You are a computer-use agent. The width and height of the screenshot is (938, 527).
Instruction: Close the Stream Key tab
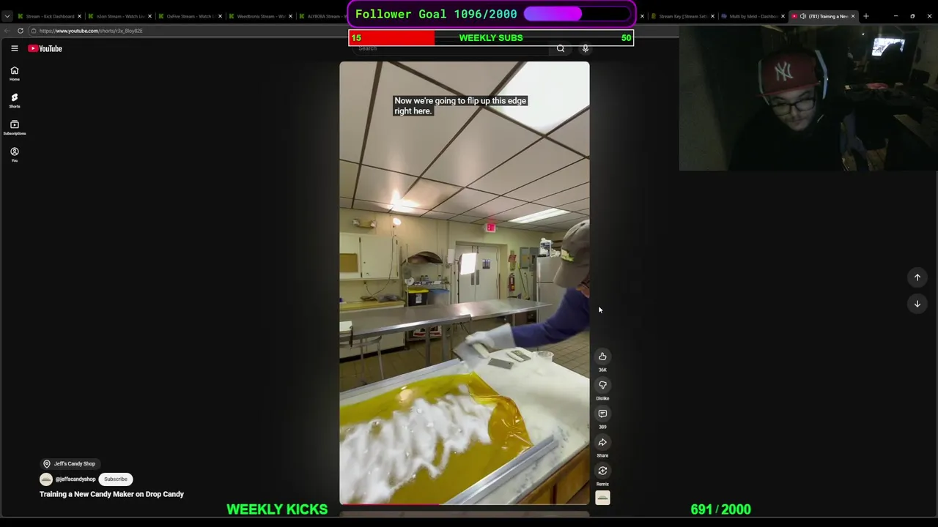[x=712, y=16]
